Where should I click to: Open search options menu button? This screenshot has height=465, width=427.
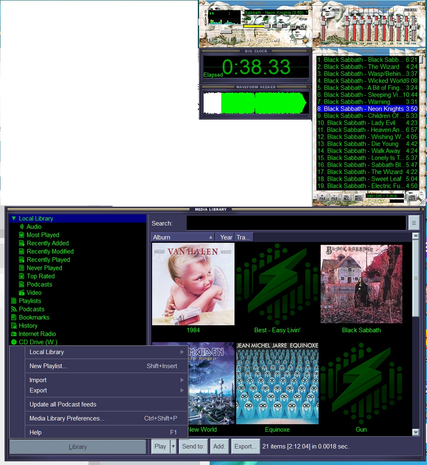point(414,223)
